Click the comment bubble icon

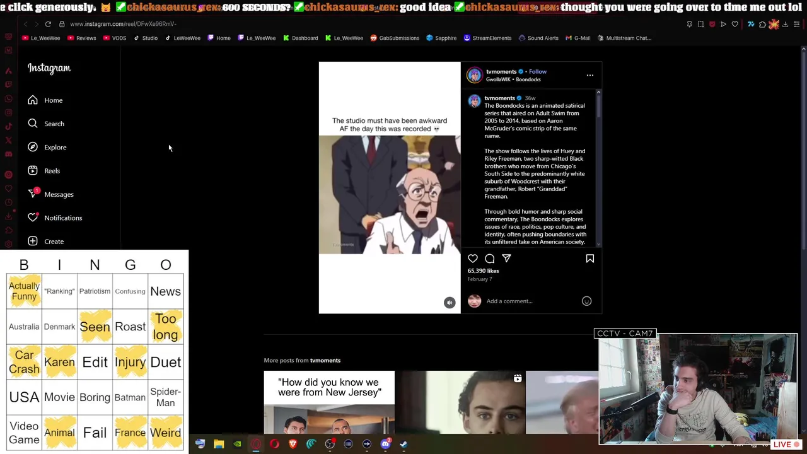click(x=490, y=259)
